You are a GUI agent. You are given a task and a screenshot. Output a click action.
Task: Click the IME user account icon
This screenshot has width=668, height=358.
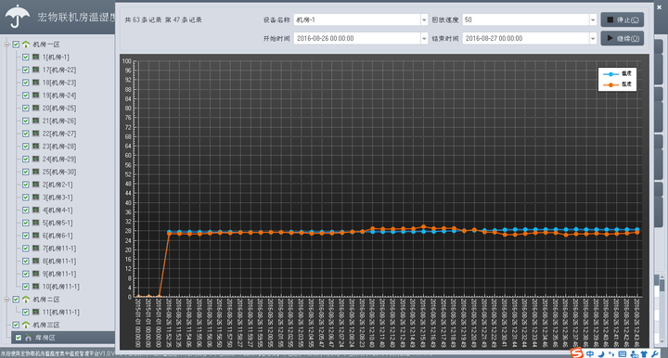point(634,353)
